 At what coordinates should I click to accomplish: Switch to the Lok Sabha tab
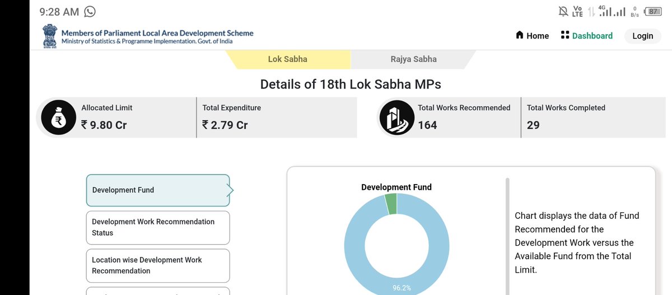point(288,59)
